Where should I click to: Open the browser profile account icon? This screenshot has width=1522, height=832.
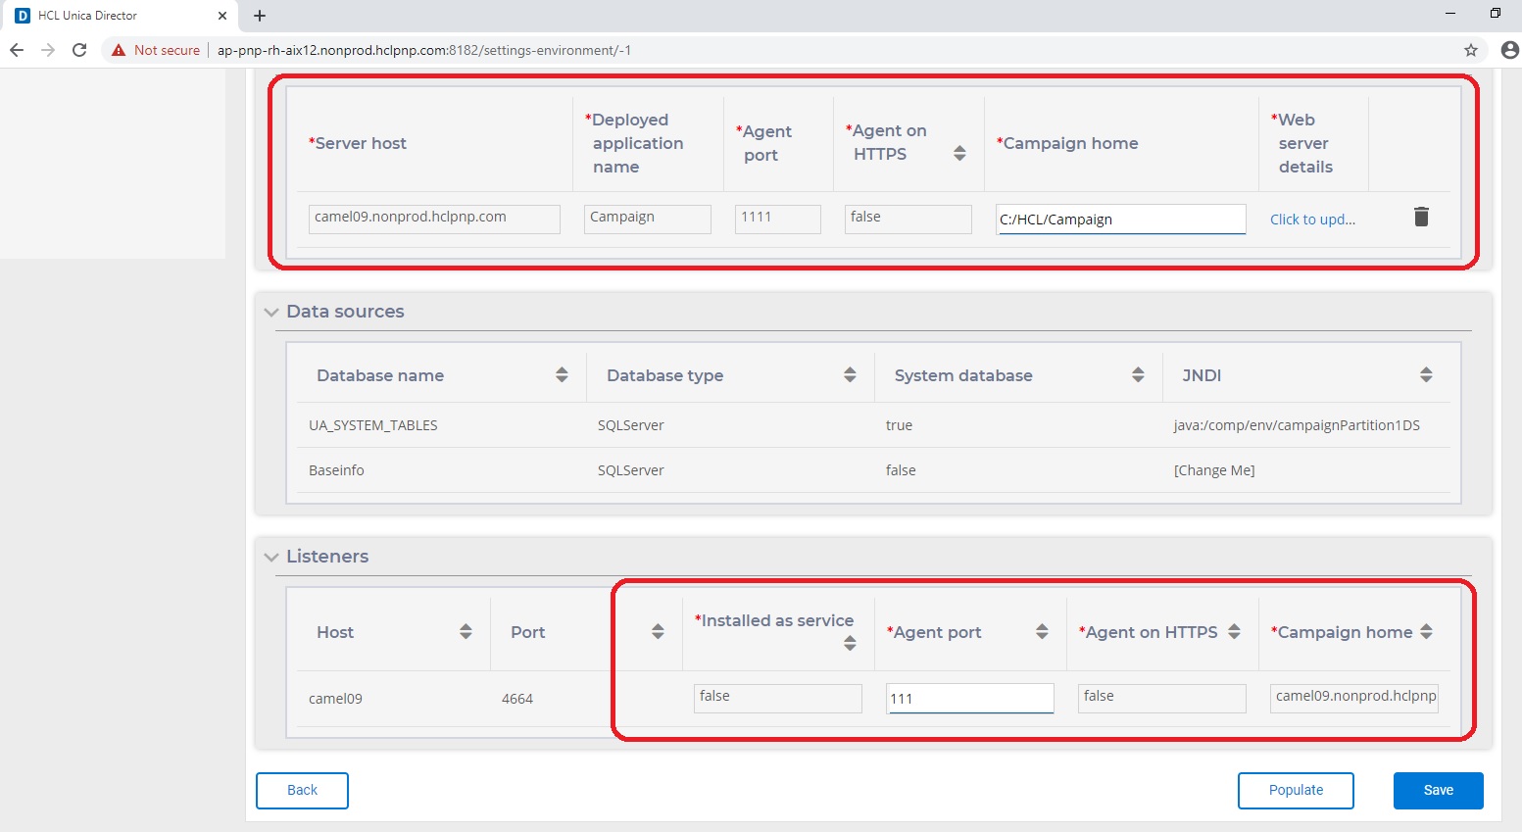click(1509, 49)
